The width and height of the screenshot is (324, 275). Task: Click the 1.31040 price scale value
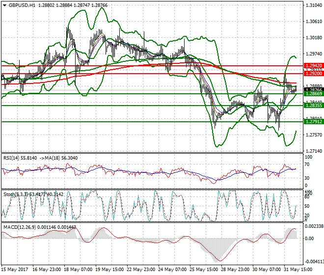(314, 5)
